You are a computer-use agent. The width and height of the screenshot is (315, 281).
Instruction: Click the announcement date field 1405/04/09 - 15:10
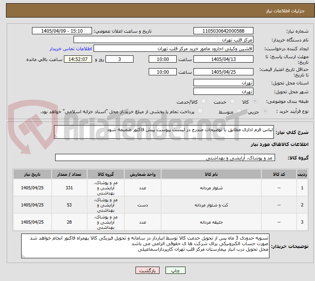[62, 31]
